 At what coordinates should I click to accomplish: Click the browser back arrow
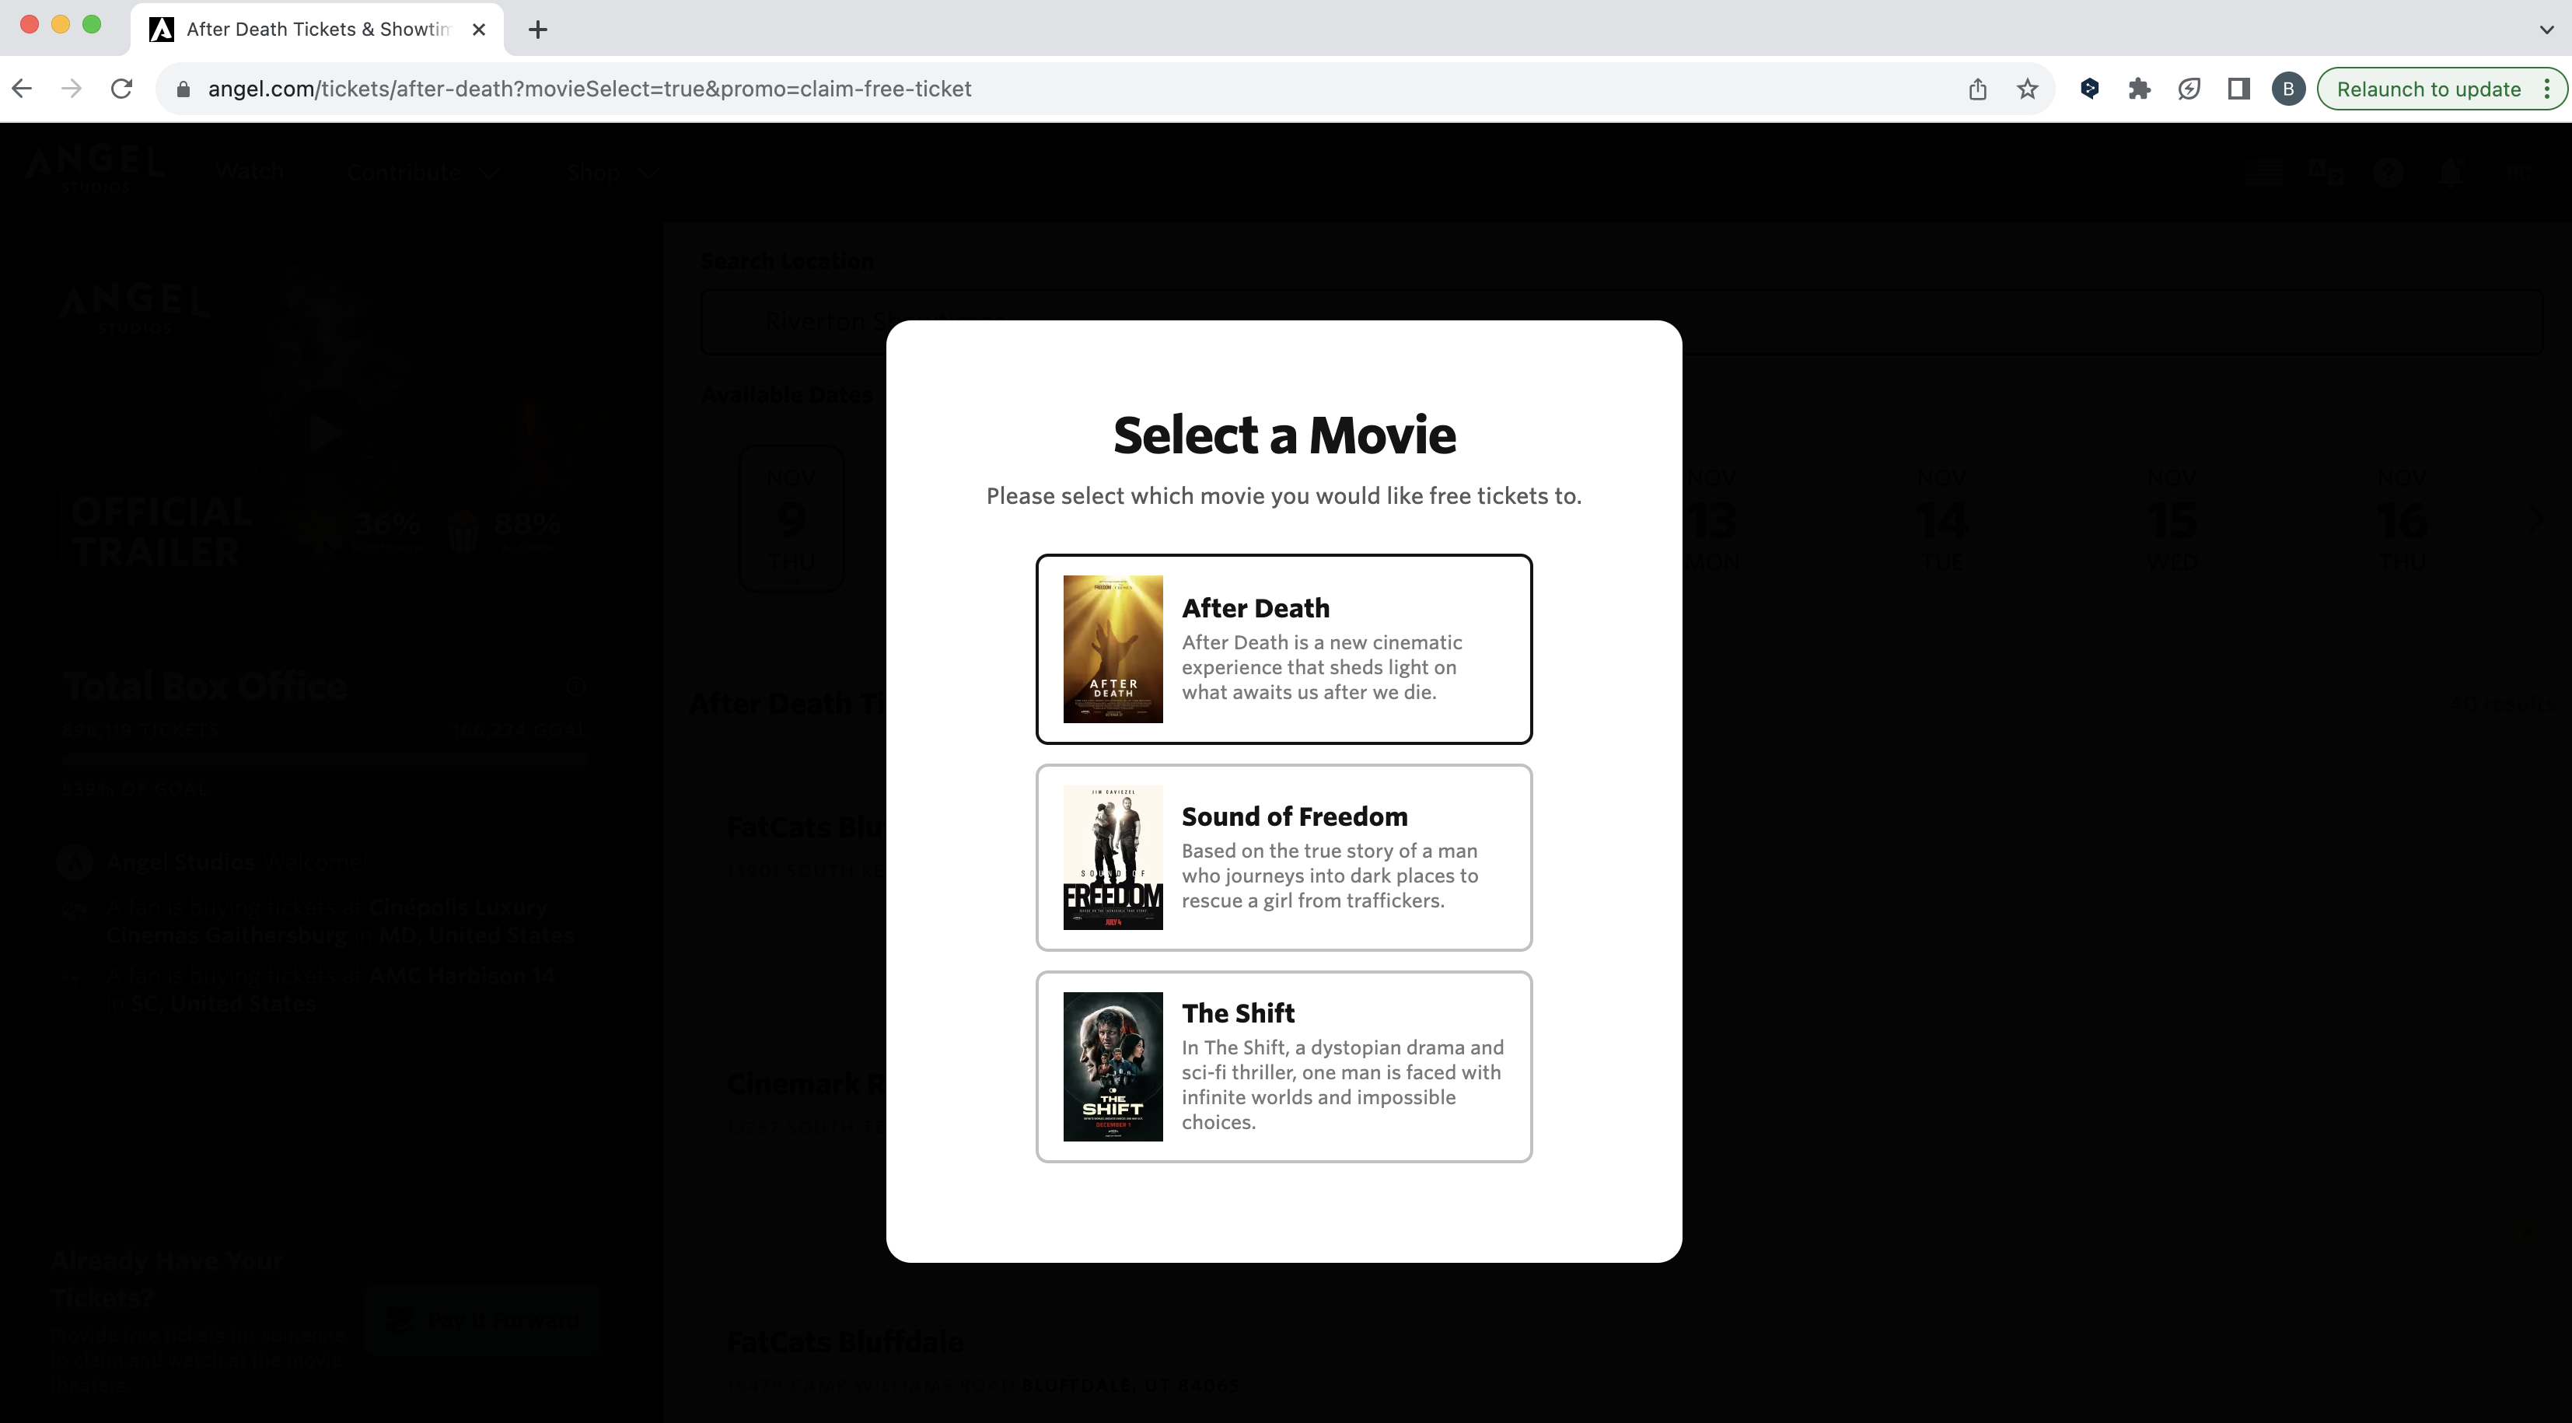(22, 89)
